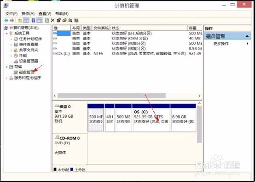The width and height of the screenshot is (255, 182).
Task: Click the black 未分配 legend swatch
Action: pyautogui.click(x=55, y=170)
